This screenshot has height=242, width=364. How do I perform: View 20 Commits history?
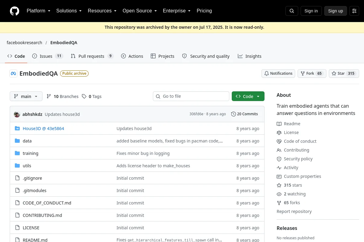tap(244, 114)
